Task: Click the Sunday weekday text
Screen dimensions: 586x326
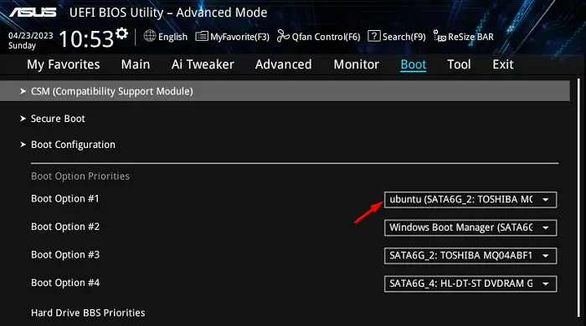Action: (22, 45)
